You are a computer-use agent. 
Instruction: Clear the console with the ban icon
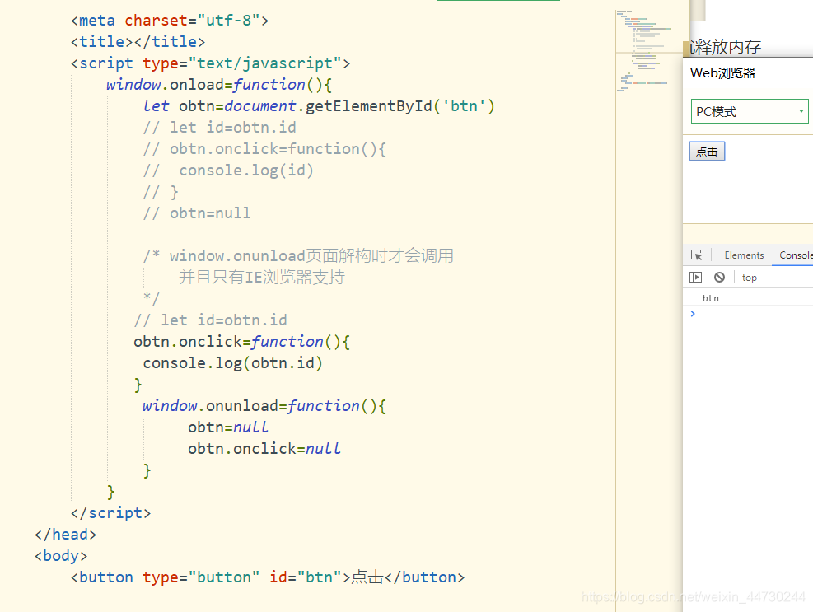pos(719,278)
